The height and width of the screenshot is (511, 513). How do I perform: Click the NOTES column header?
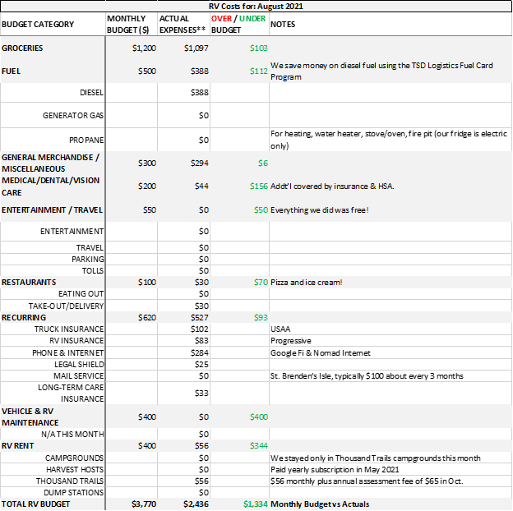click(x=283, y=25)
